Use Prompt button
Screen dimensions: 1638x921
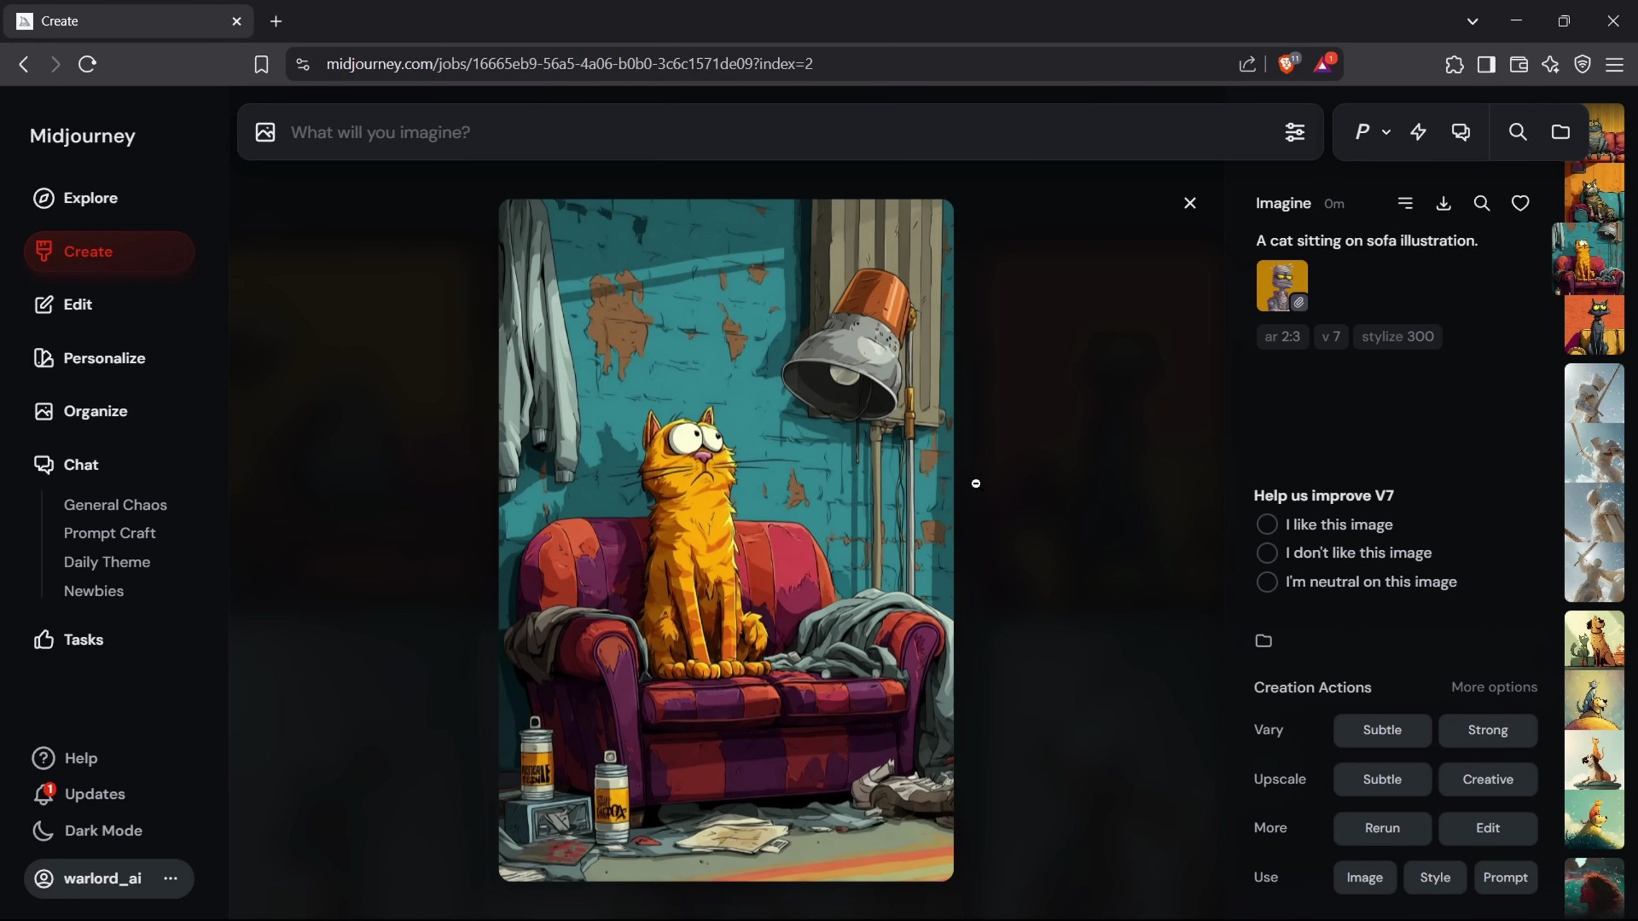pos(1505,878)
